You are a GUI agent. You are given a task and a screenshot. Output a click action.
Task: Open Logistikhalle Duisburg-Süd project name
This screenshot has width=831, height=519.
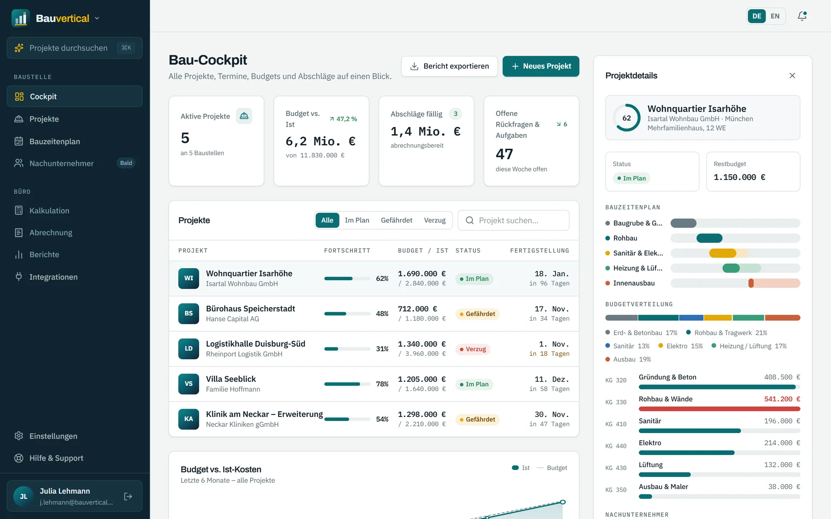(256, 344)
